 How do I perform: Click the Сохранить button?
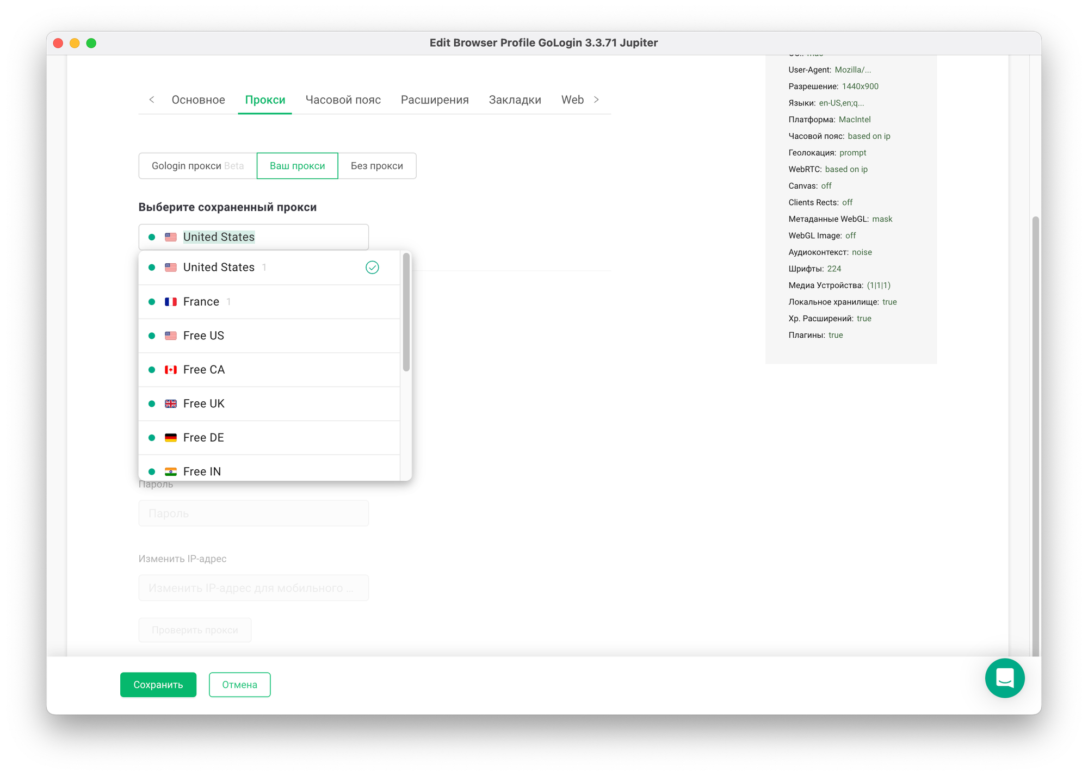point(158,685)
